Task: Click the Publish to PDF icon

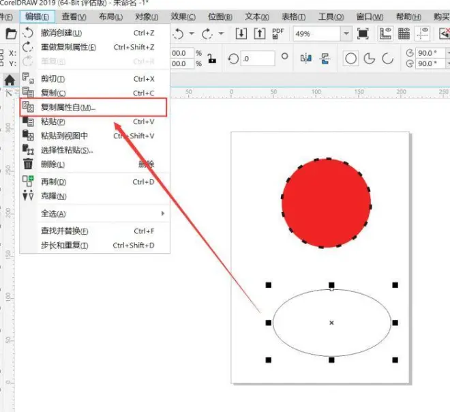Action: [x=277, y=33]
